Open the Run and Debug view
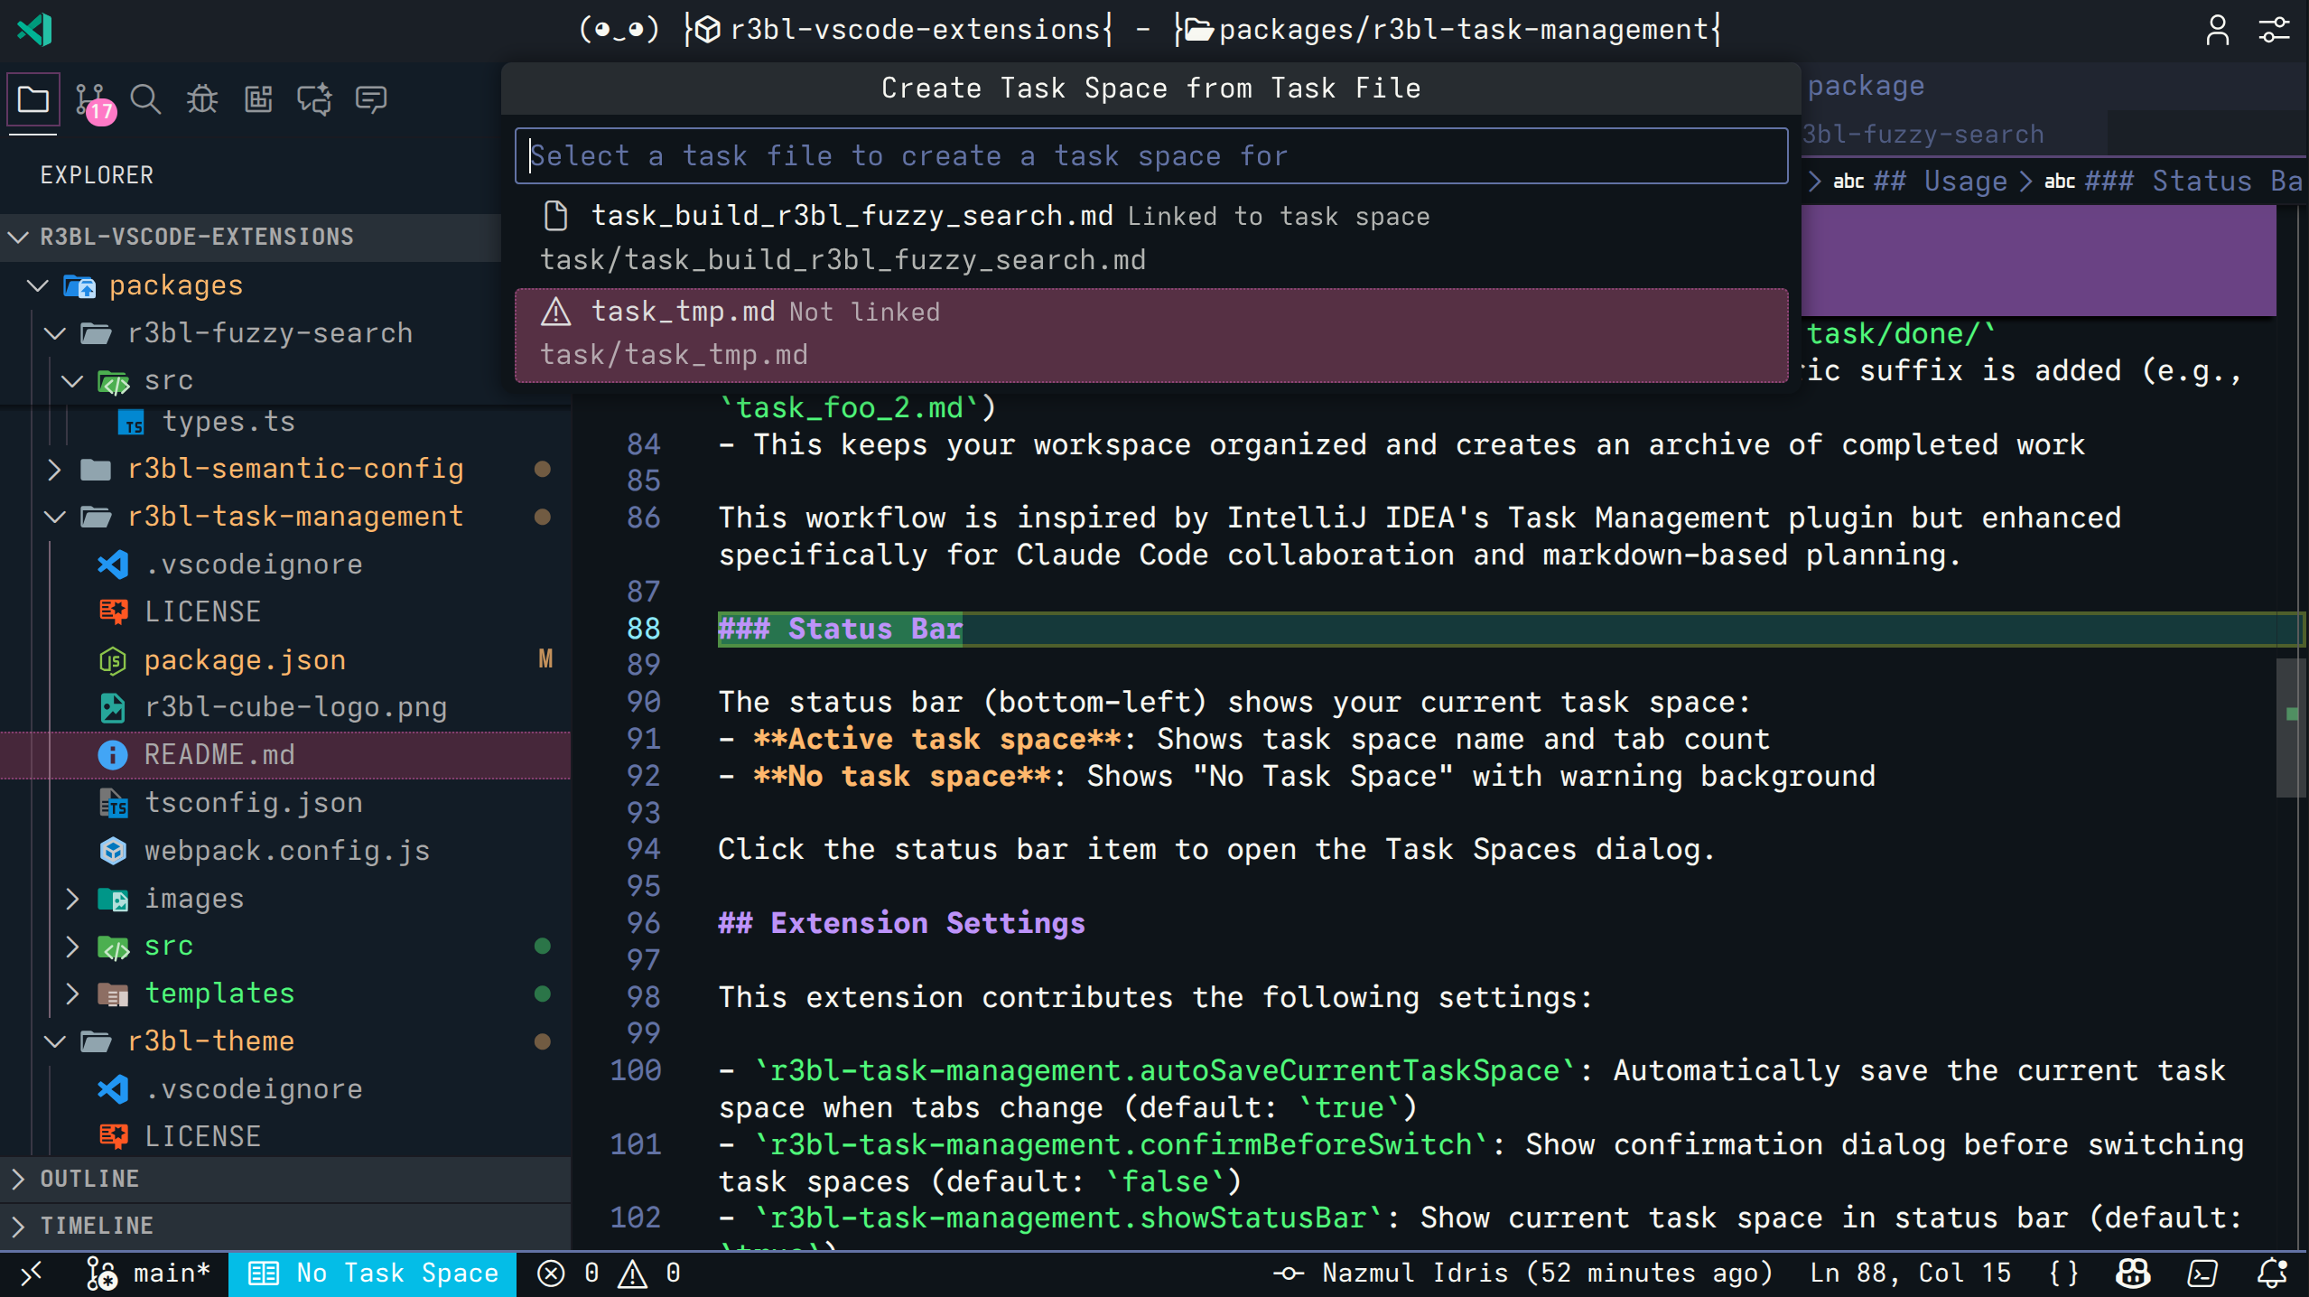 coord(201,99)
